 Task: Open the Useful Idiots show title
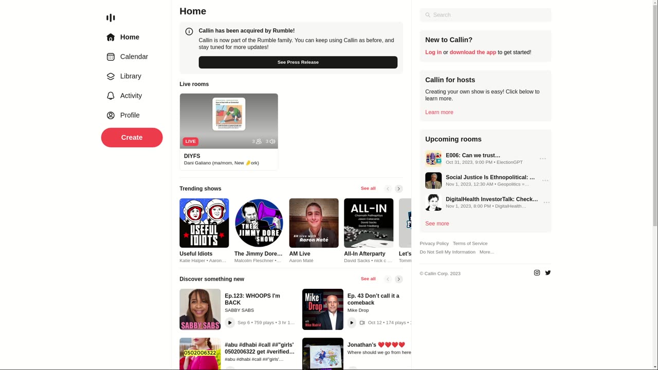pyautogui.click(x=196, y=254)
